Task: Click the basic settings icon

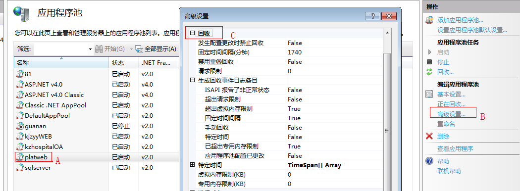Action: (x=429, y=95)
